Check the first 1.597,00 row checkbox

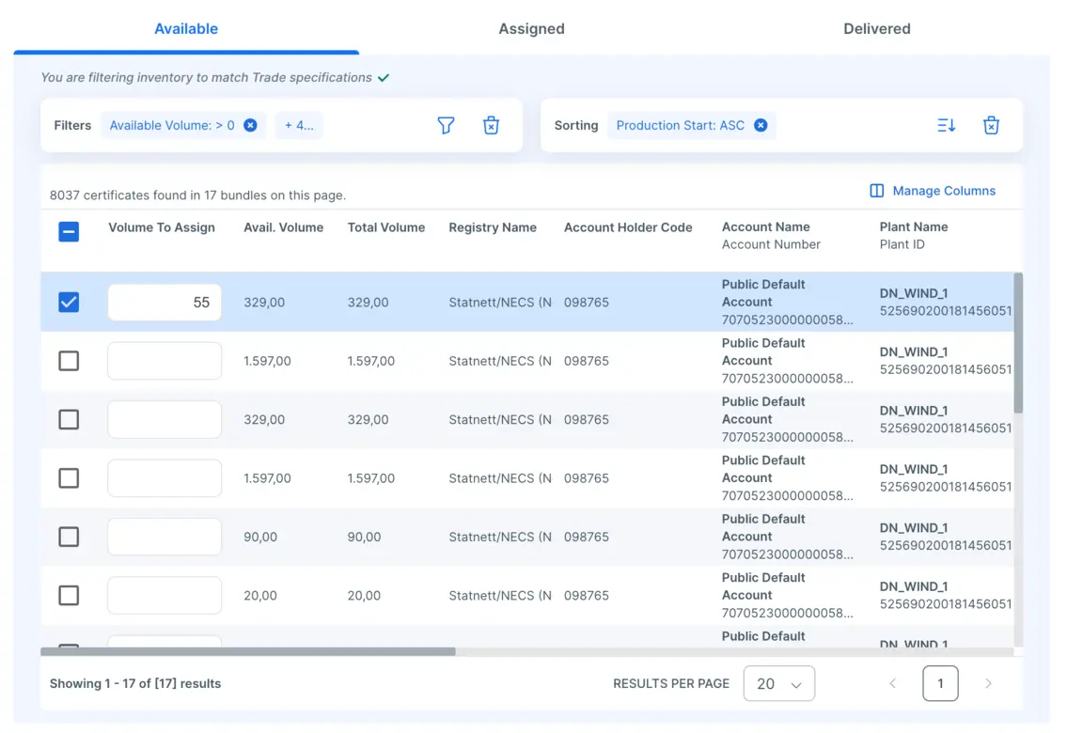click(69, 361)
